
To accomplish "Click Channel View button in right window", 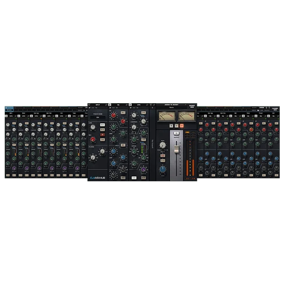I will click(x=275, y=109).
